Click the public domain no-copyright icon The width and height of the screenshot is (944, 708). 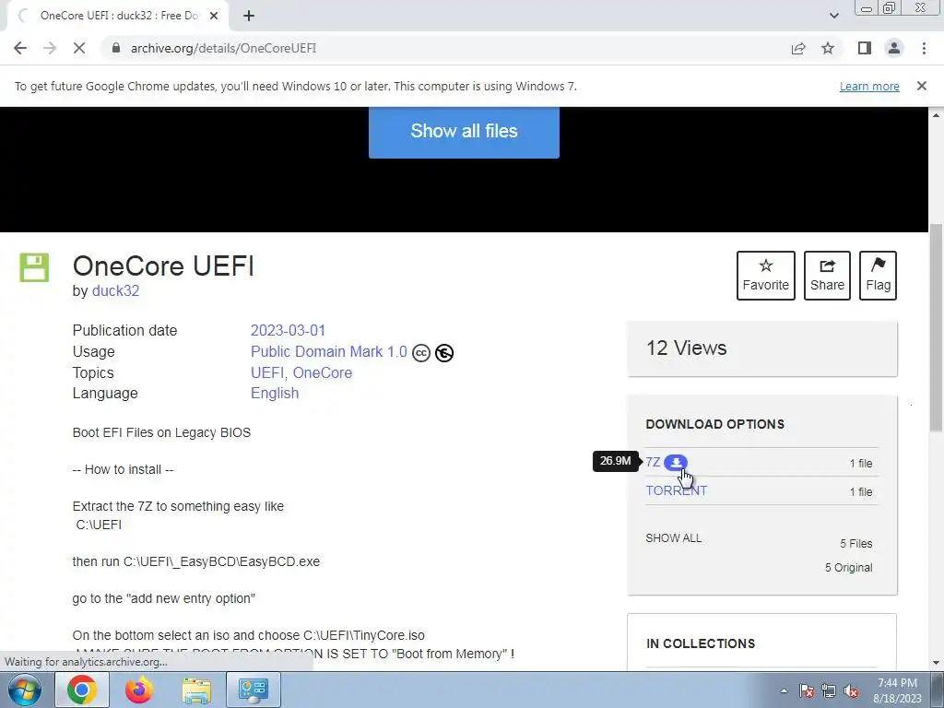coord(444,353)
